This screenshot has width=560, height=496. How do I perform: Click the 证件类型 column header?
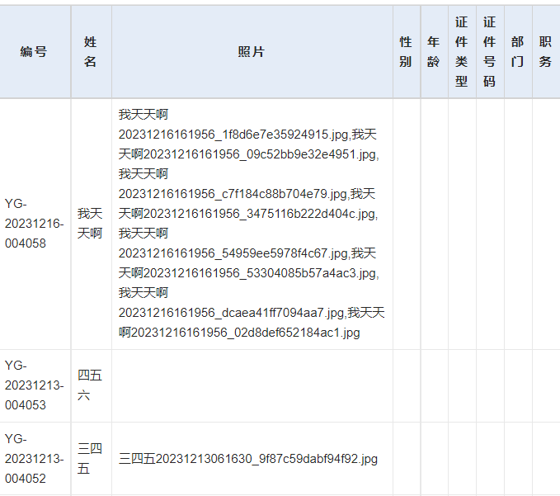point(463,52)
